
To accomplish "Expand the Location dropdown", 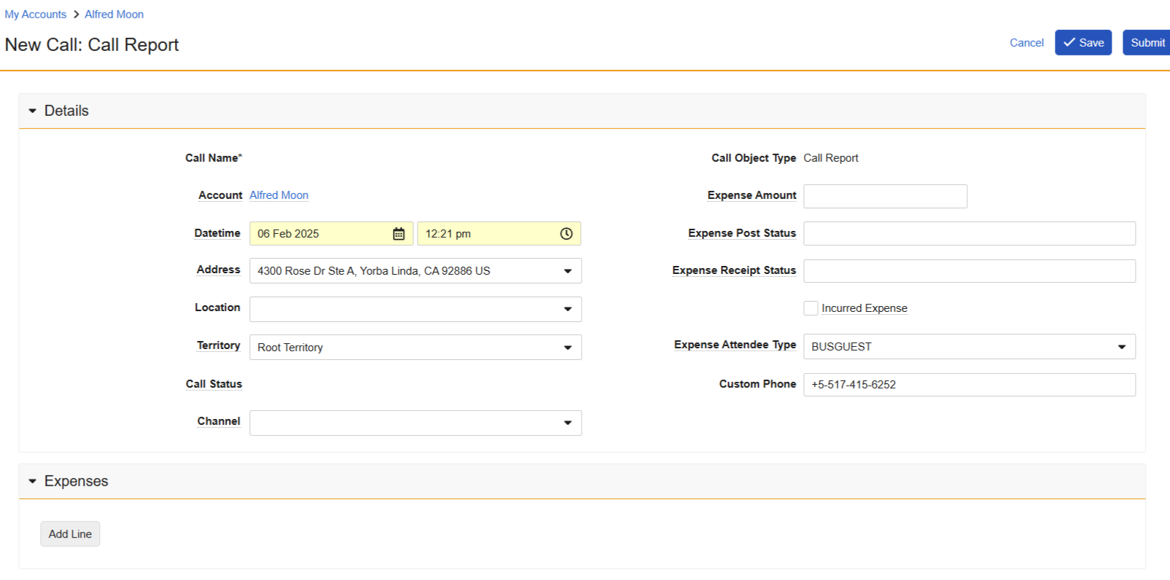I will coord(567,309).
